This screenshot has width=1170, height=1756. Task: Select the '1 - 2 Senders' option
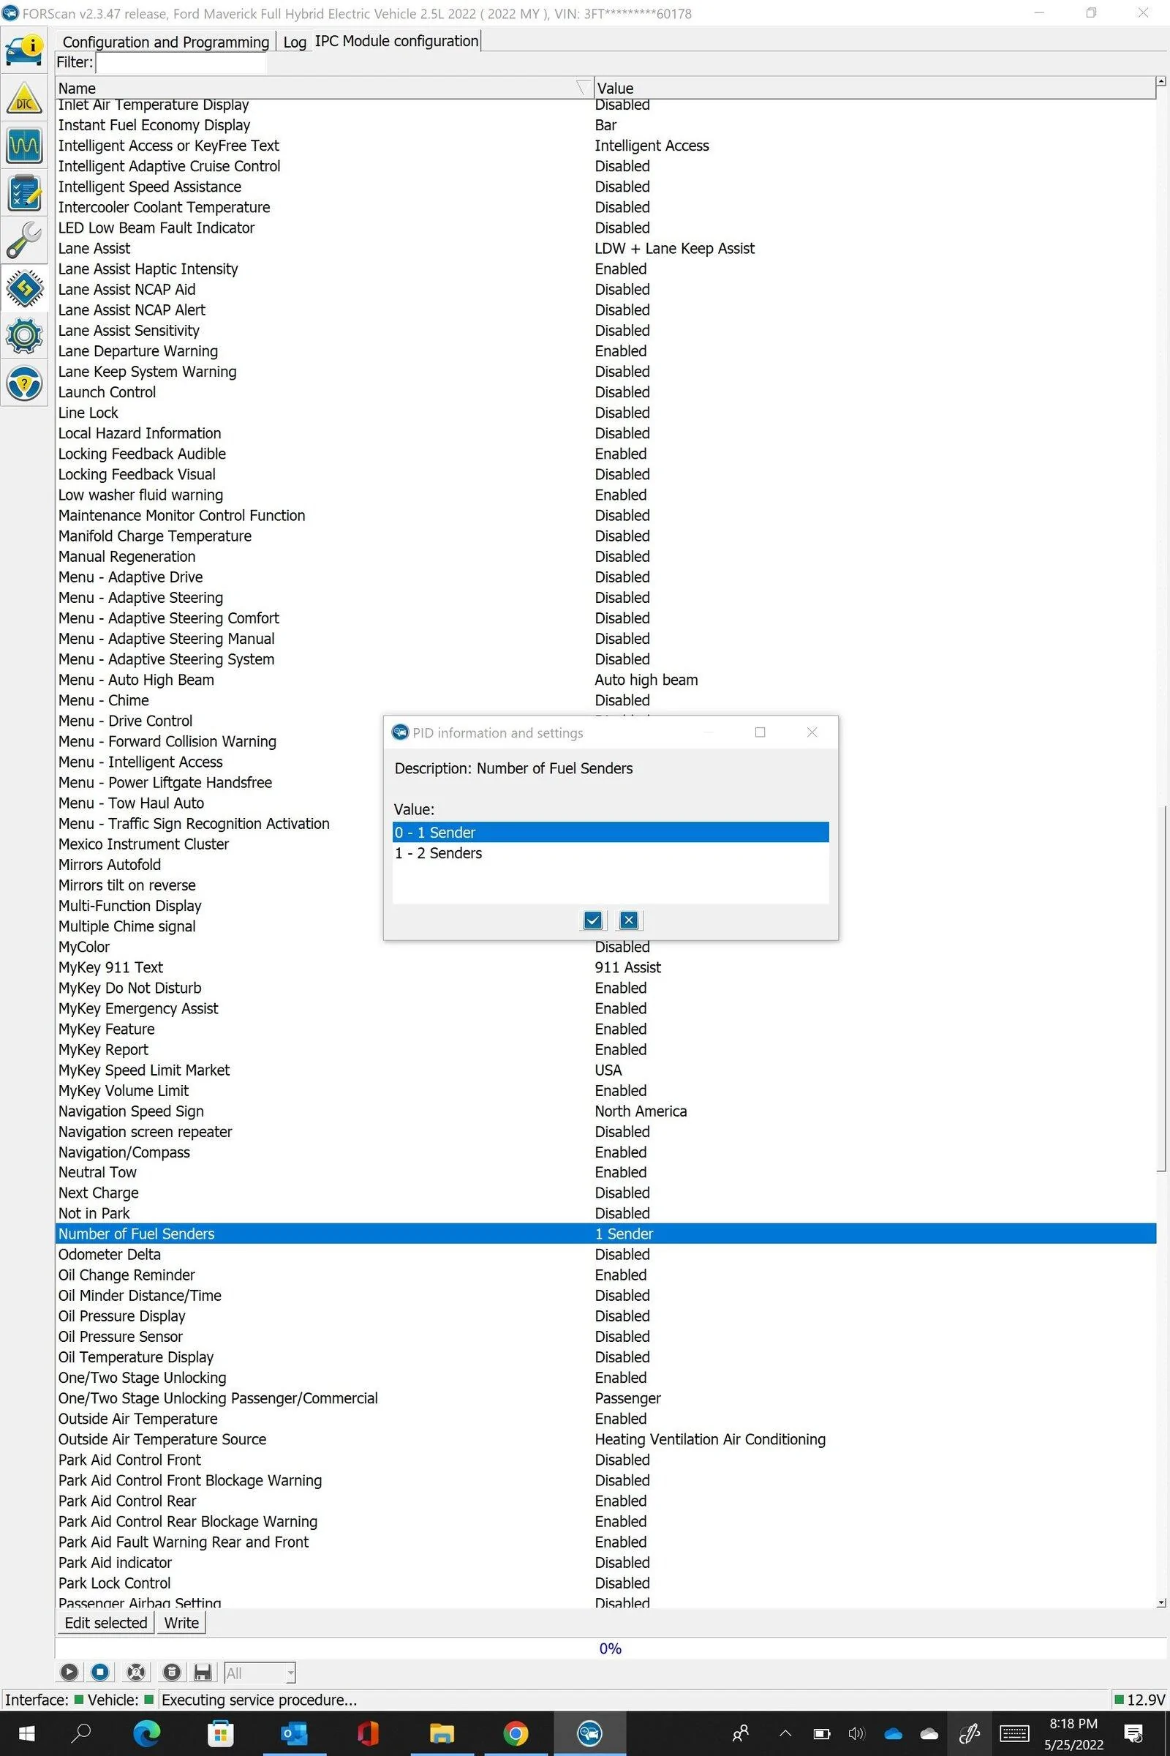pos(611,853)
